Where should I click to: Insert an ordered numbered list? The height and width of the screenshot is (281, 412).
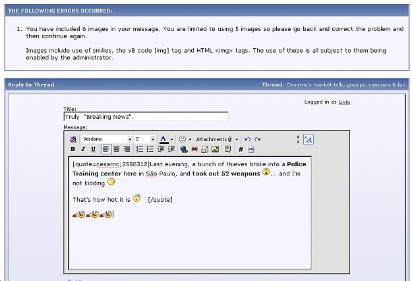point(140,149)
